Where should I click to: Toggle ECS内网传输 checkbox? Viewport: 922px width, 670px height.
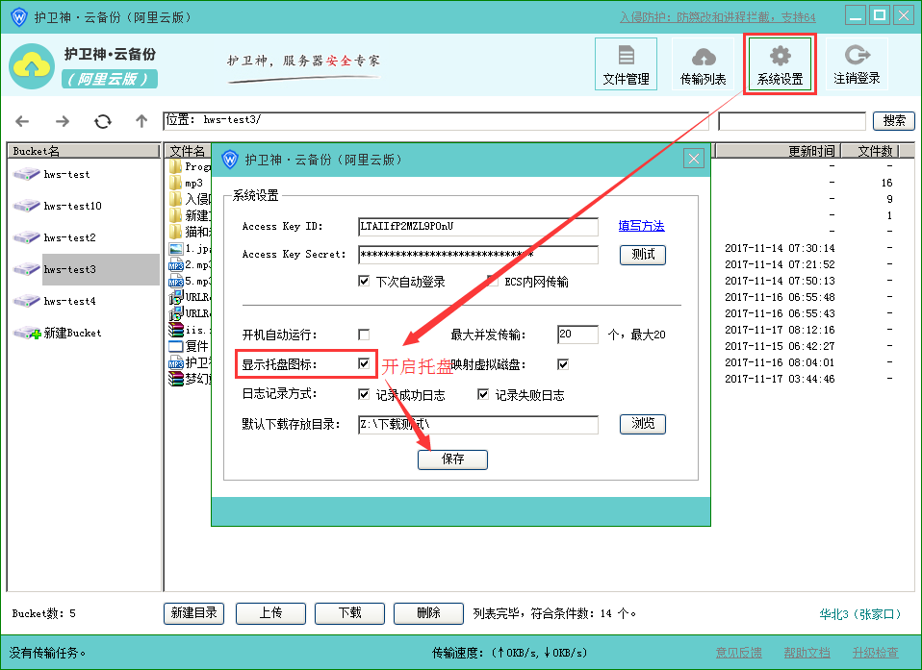493,282
